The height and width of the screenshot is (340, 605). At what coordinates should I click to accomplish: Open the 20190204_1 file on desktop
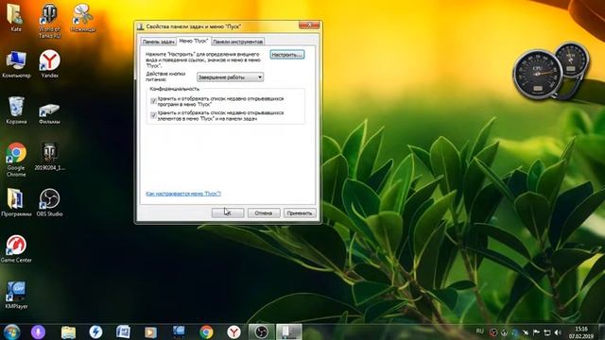tap(49, 156)
